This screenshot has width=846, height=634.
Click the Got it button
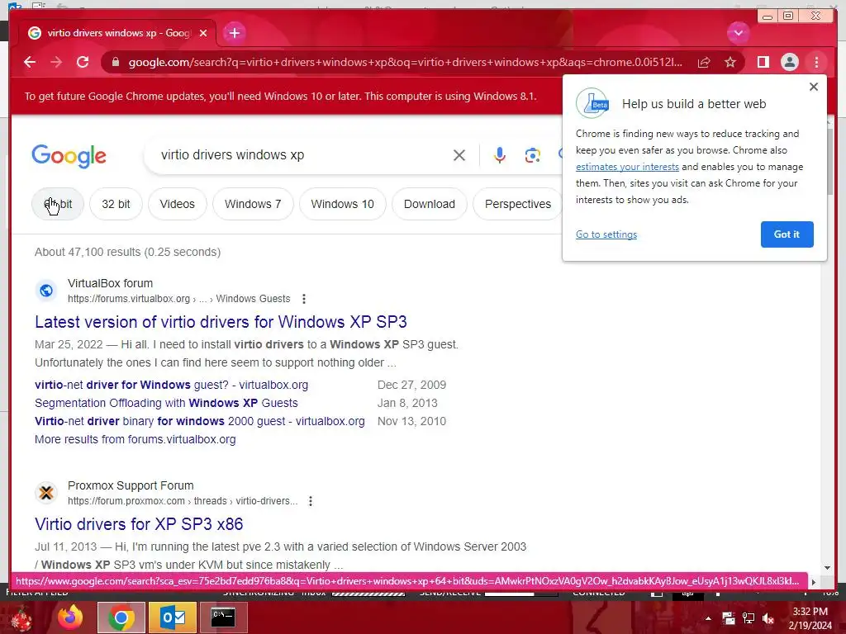tap(787, 234)
